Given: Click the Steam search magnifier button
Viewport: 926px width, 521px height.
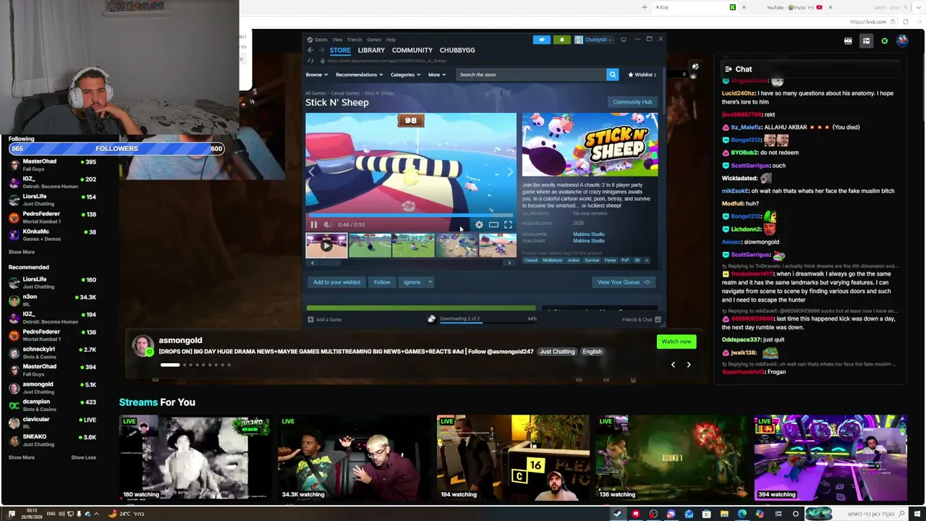Looking at the screenshot, I should tap(612, 75).
